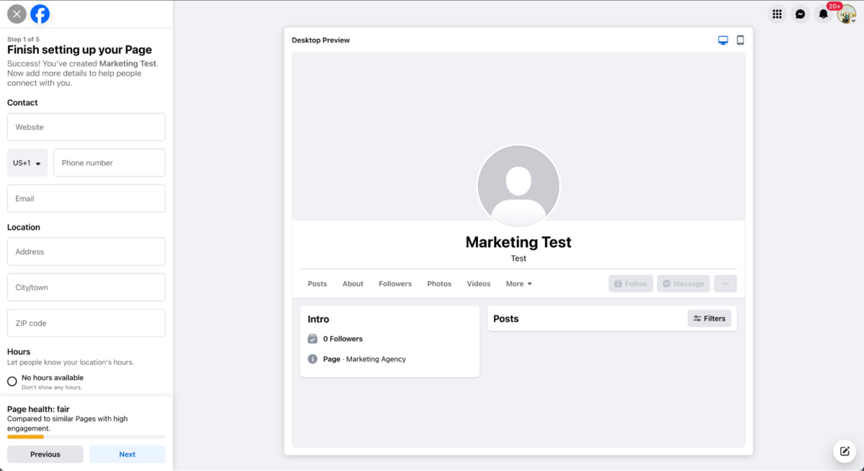Click the Marketing Test page title

pyautogui.click(x=518, y=242)
